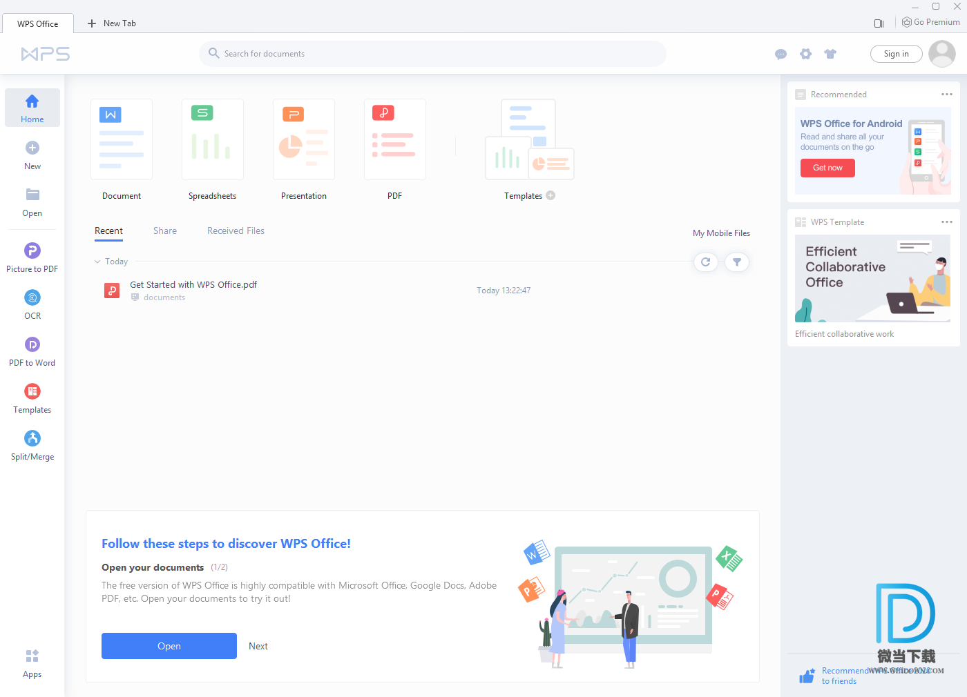This screenshot has width=967, height=697.
Task: Click the WPS Office for Android heading
Action: point(851,124)
